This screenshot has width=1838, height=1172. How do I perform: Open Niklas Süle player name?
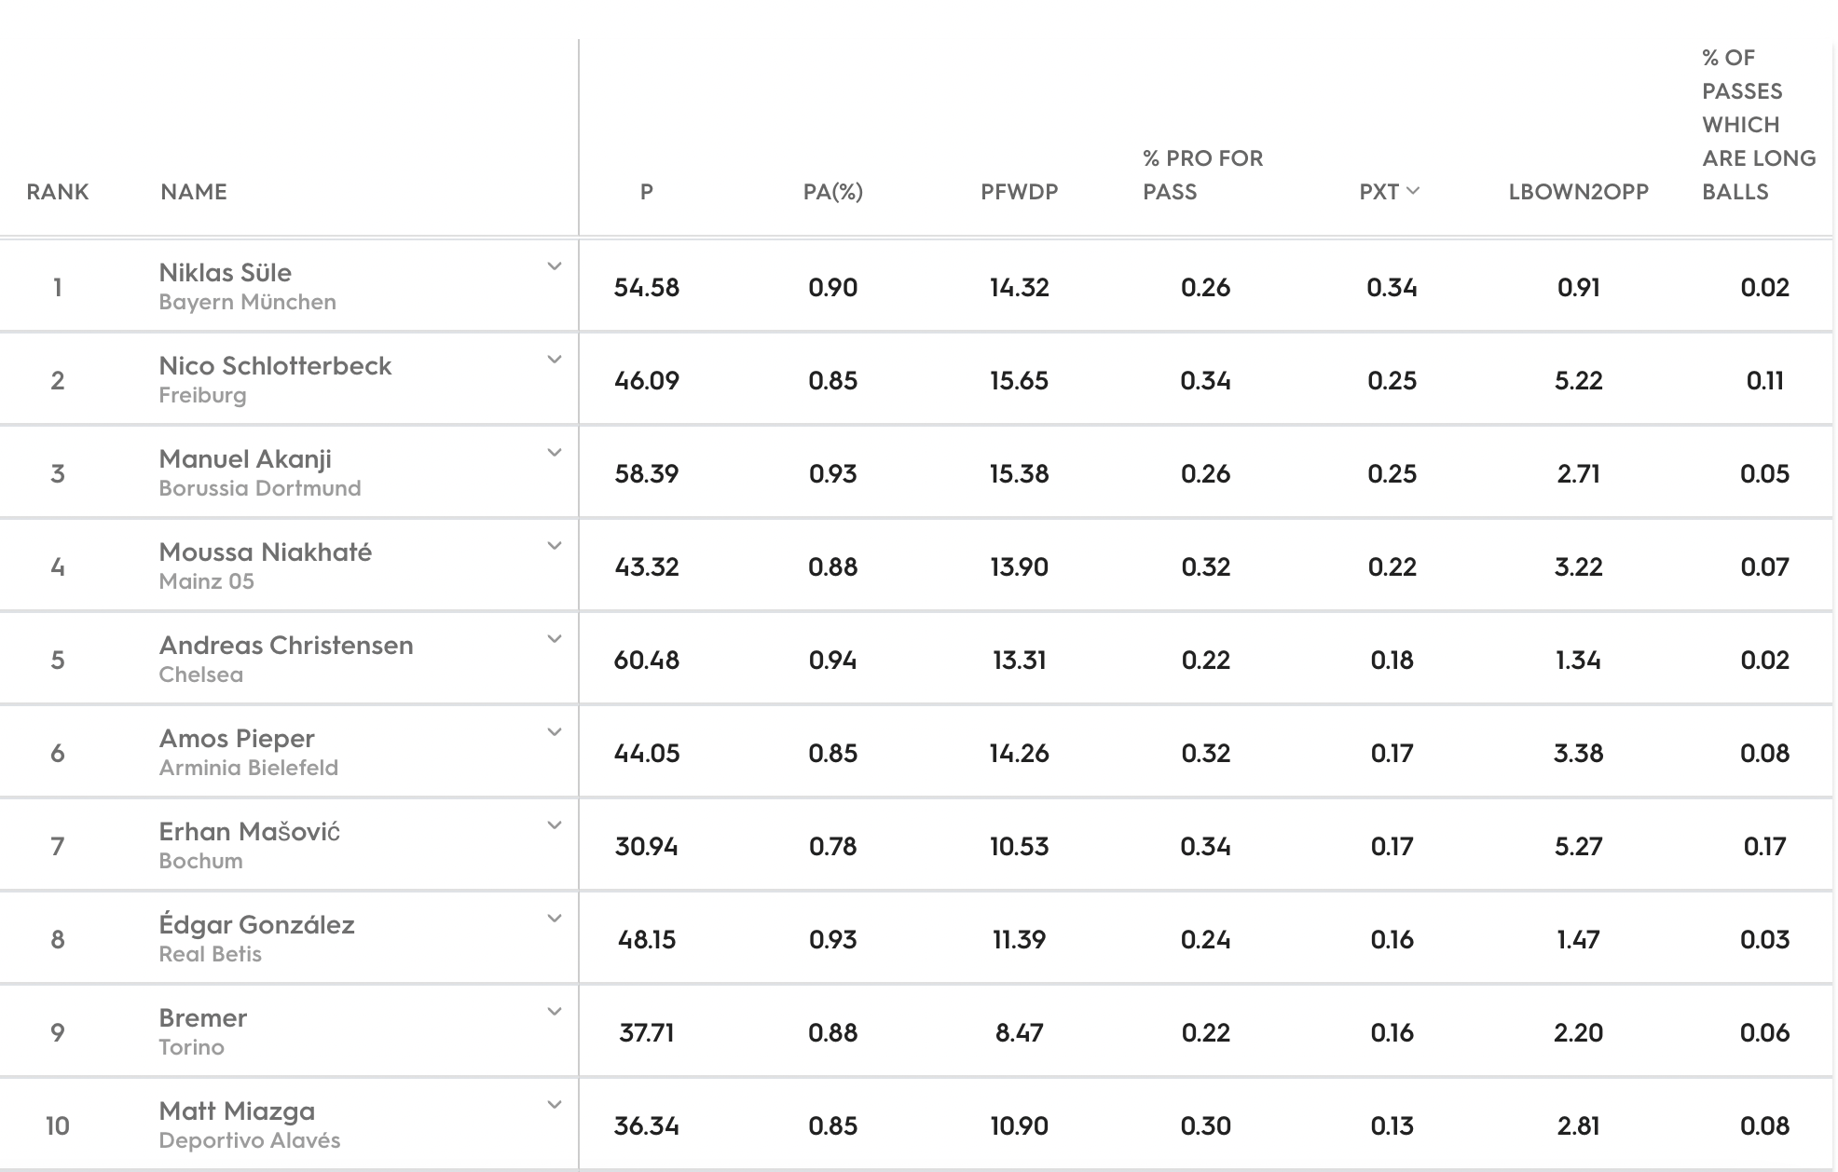[x=225, y=273]
